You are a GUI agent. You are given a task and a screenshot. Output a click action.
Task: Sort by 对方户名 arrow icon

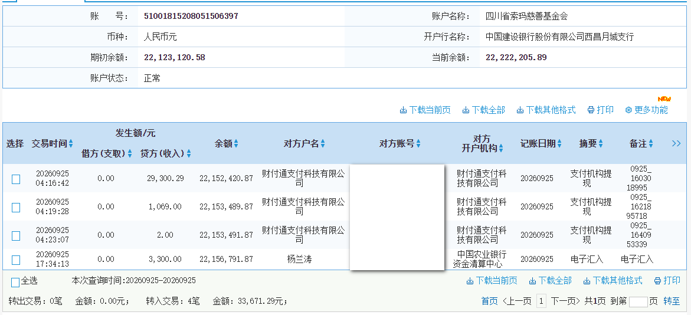[x=323, y=143]
